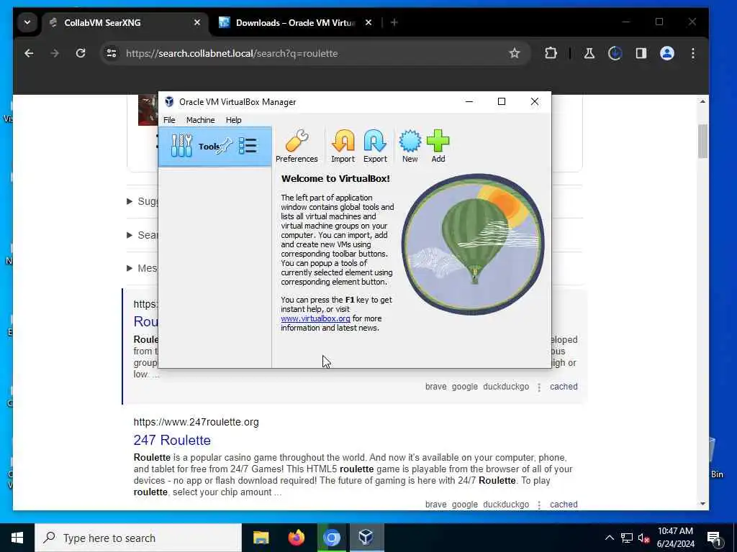The height and width of the screenshot is (552, 737).
Task: Bookmark this page with the star icon
Action: click(x=515, y=53)
